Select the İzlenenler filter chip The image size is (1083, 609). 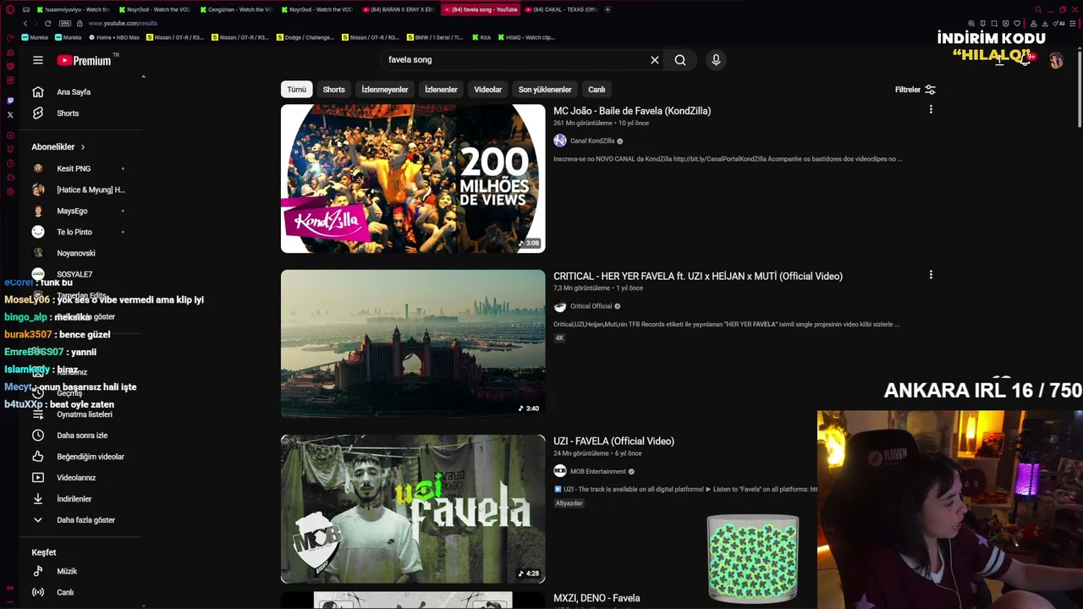[441, 90]
